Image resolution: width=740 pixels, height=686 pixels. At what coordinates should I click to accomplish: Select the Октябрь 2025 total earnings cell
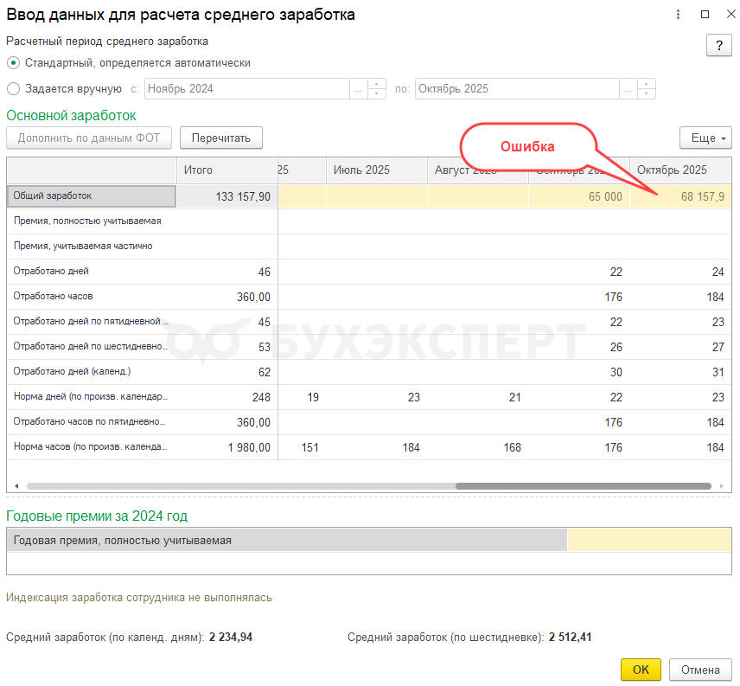681,197
